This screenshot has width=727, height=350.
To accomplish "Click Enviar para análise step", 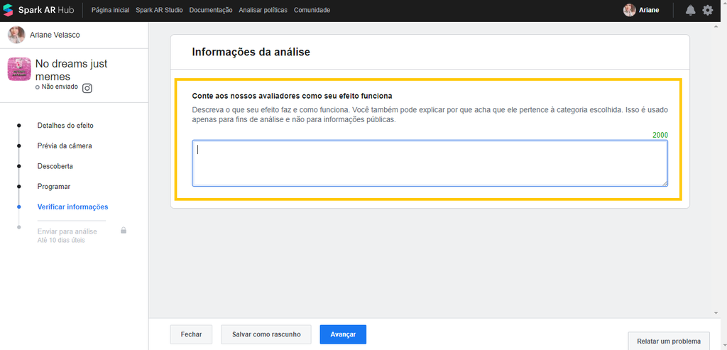I will click(67, 231).
